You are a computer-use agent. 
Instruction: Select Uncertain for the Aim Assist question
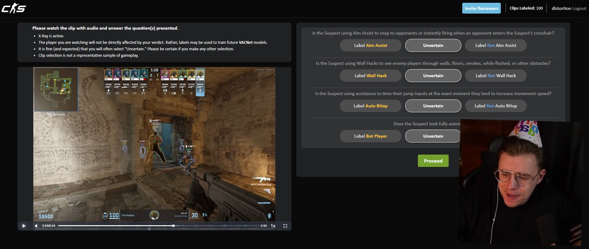[x=433, y=45]
